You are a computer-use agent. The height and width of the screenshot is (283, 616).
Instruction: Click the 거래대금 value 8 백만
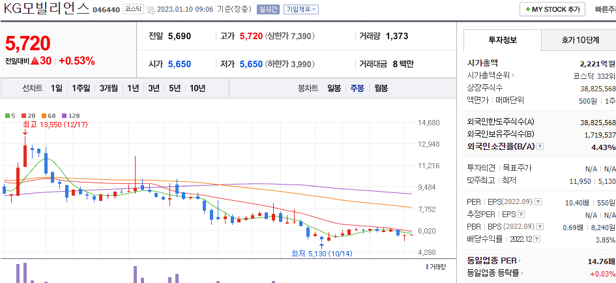403,64
